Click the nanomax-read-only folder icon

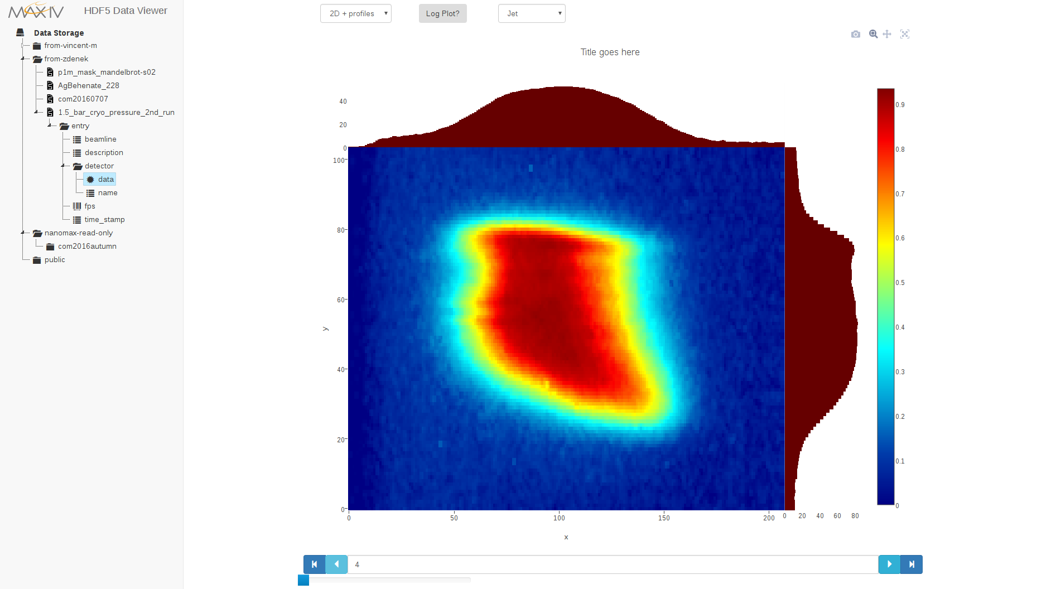click(x=37, y=233)
